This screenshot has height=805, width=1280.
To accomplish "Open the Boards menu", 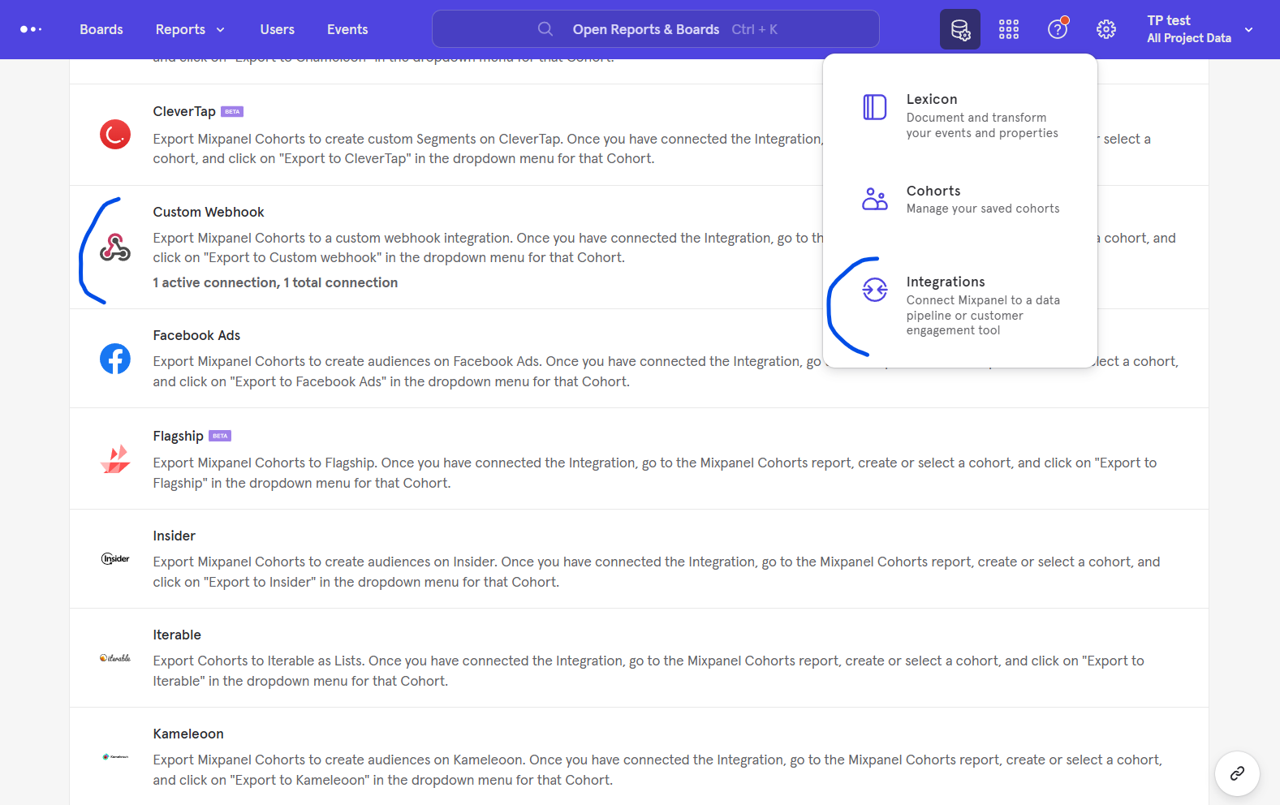I will [x=101, y=29].
